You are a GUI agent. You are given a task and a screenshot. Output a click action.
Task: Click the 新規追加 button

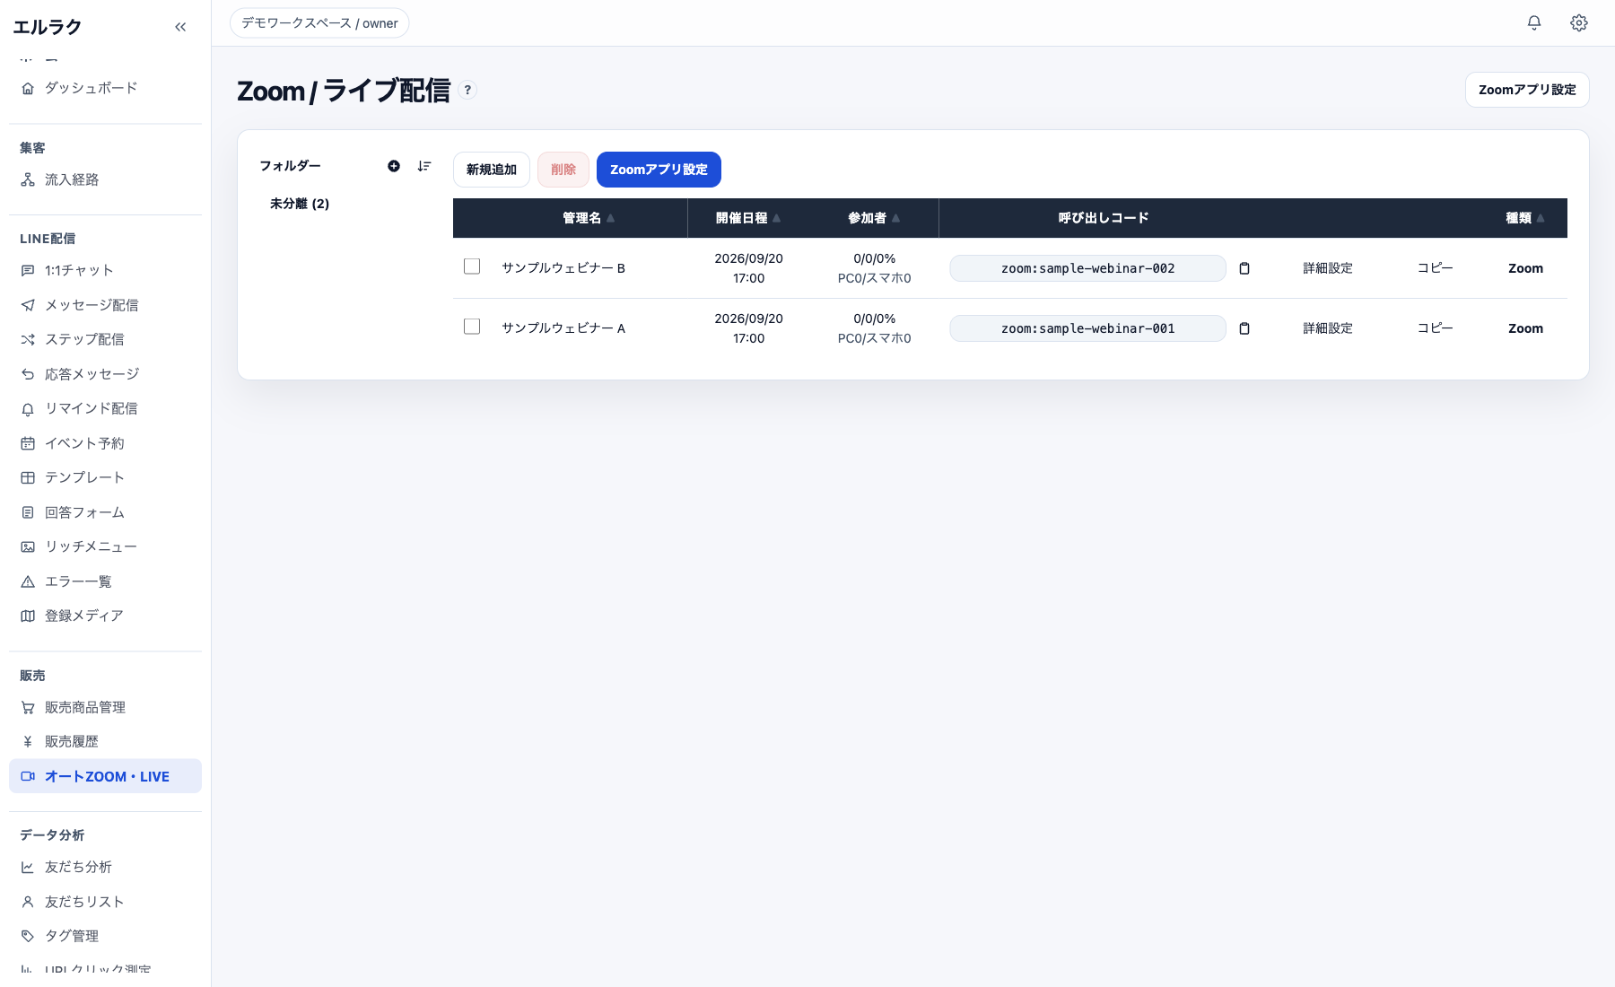pos(492,170)
